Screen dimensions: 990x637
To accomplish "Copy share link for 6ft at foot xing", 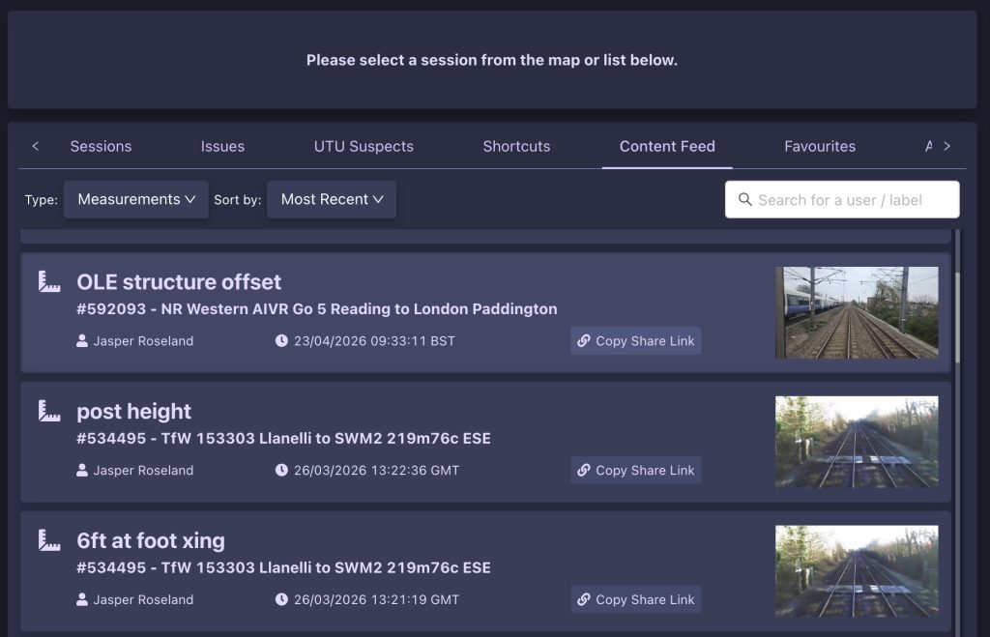I will pos(636,599).
